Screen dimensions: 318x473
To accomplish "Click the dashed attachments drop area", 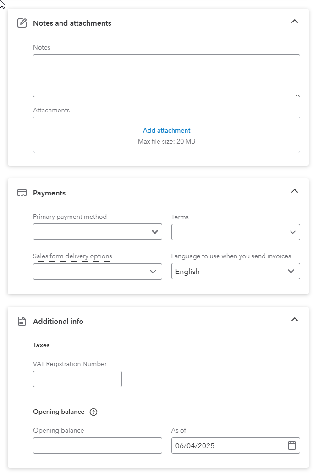I will coord(166,135).
